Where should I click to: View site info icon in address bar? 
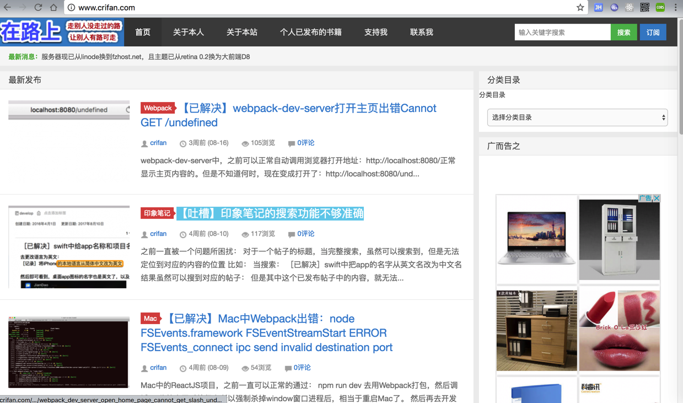[x=71, y=8]
